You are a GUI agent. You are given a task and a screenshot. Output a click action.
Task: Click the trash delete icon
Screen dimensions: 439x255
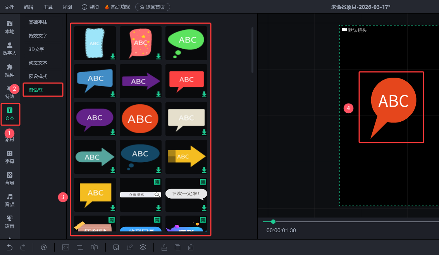click(x=191, y=247)
